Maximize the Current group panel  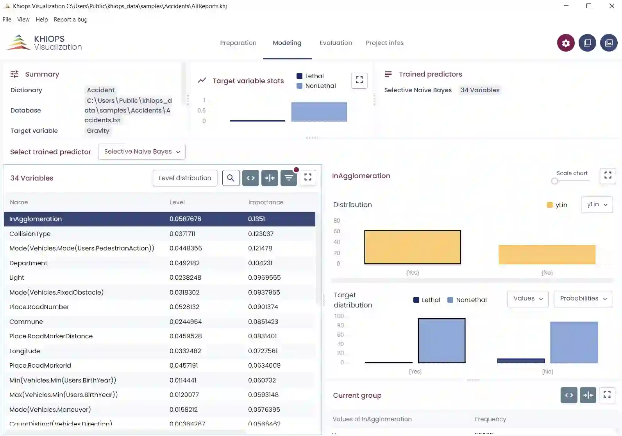(x=607, y=395)
